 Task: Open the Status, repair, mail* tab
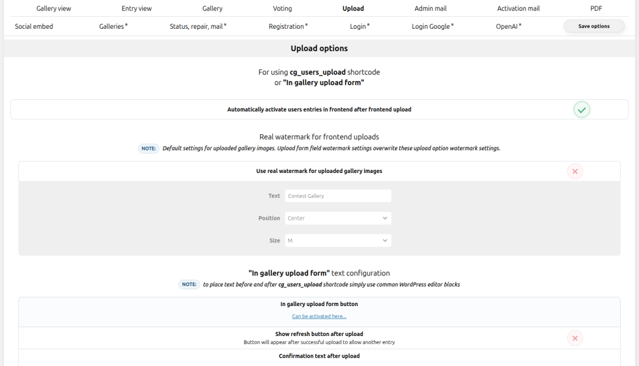pyautogui.click(x=198, y=26)
